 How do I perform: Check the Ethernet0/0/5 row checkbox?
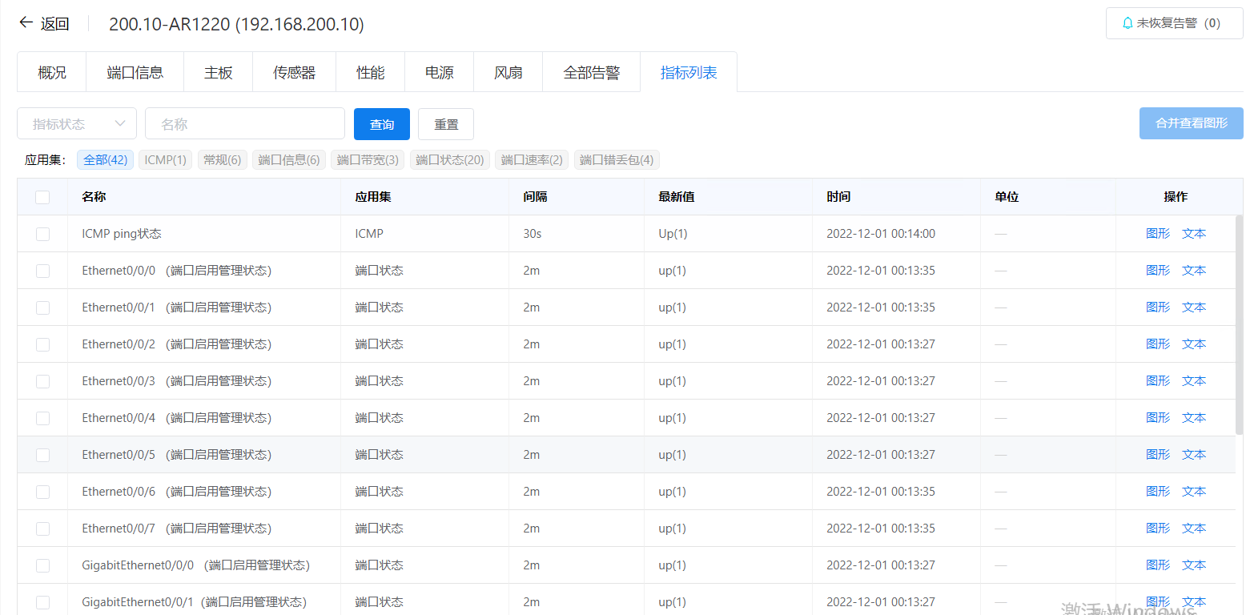click(x=42, y=455)
